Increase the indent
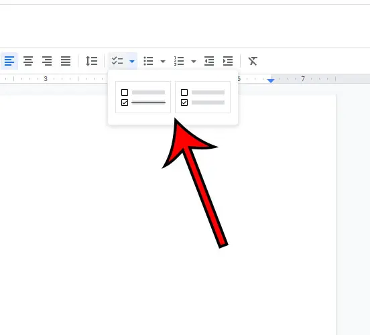 click(x=228, y=61)
